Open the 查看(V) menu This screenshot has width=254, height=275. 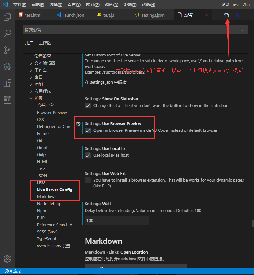click(74, 5)
